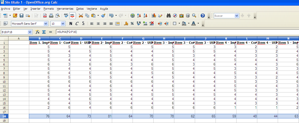This screenshot has width=299, height=123.
Task: Toggle the AutoSpellcheck button
Action: (x=72, y=16)
